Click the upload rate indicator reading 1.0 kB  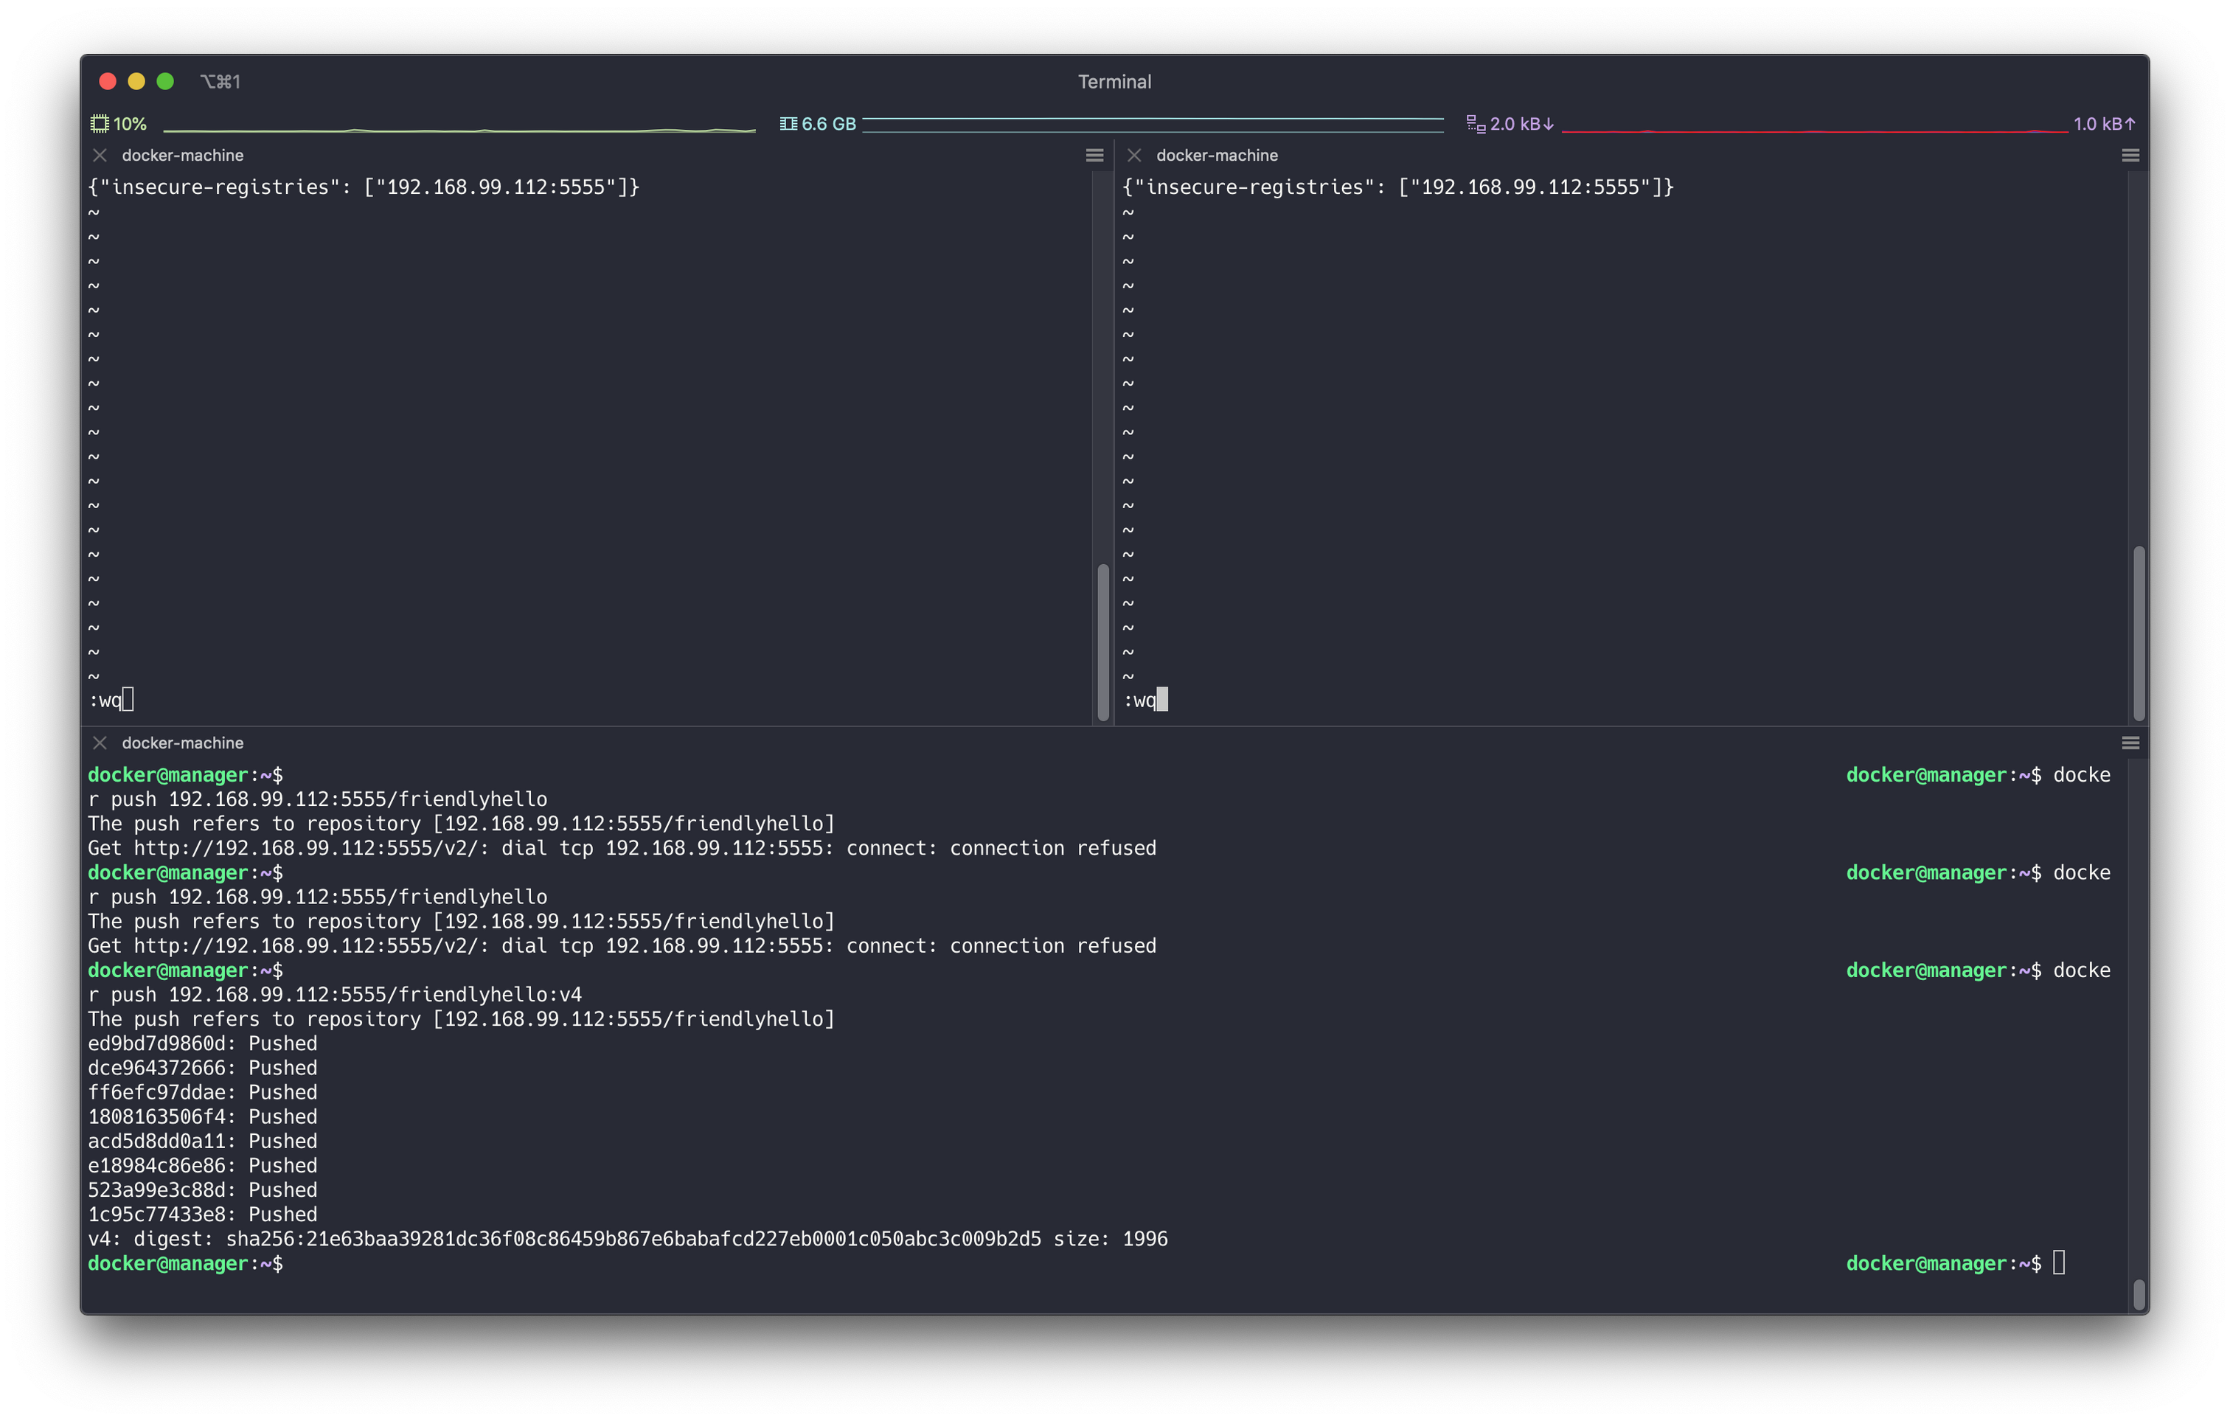[x=2103, y=122]
